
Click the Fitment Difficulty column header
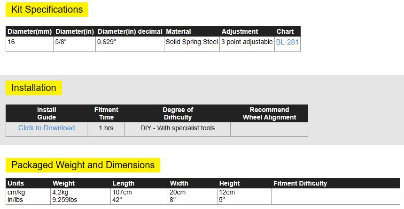pyautogui.click(x=300, y=183)
